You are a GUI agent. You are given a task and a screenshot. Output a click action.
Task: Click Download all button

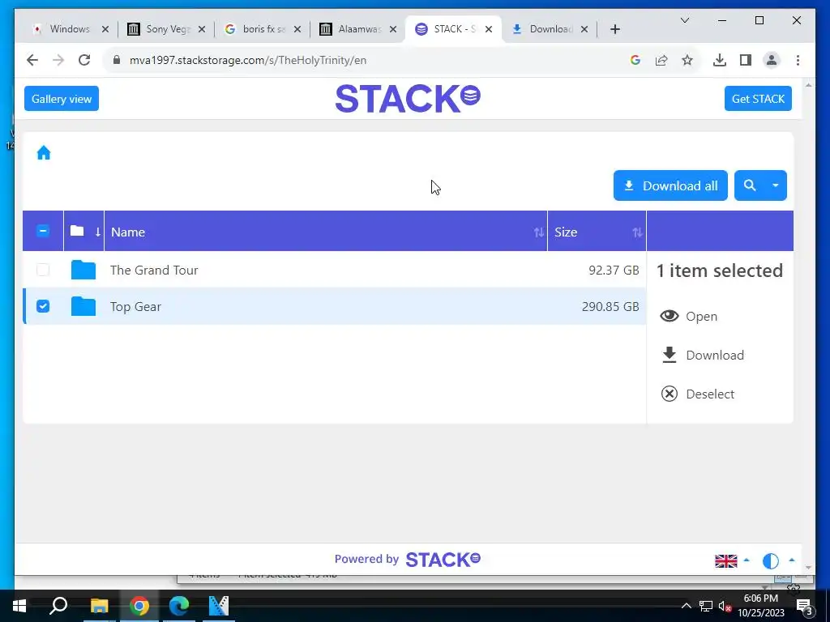pos(670,185)
